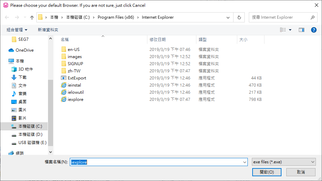This screenshot has width=322, height=181.
Task: Open recent locations dropdown arrow
Action: point(25,17)
